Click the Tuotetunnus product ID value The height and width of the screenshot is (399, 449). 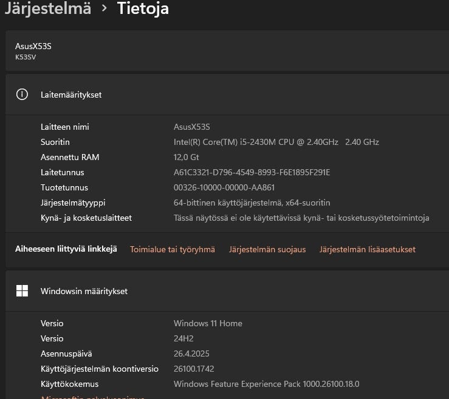(224, 187)
